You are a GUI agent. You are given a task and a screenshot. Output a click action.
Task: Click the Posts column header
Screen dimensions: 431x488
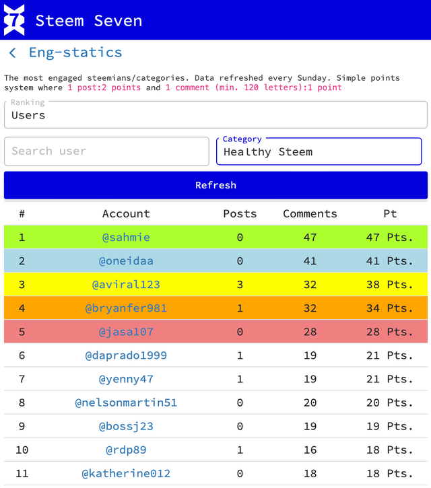(240, 214)
